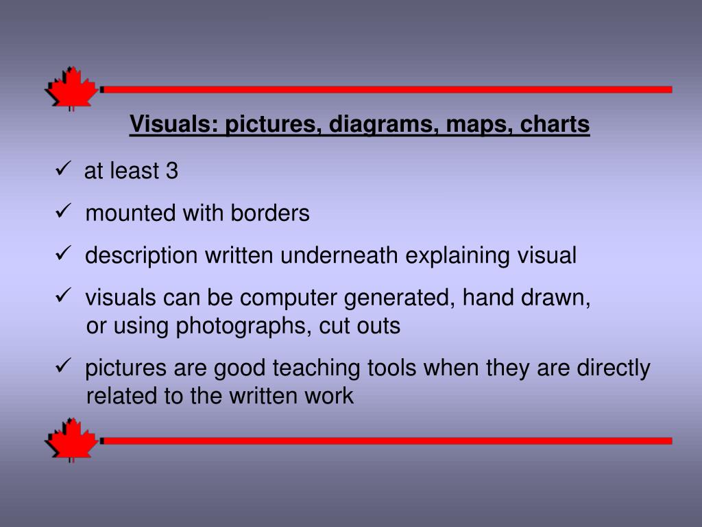This screenshot has height=527, width=702.
Task: Click "pictures are good teaching tools when they are directly"
Action: pyautogui.click(x=367, y=368)
